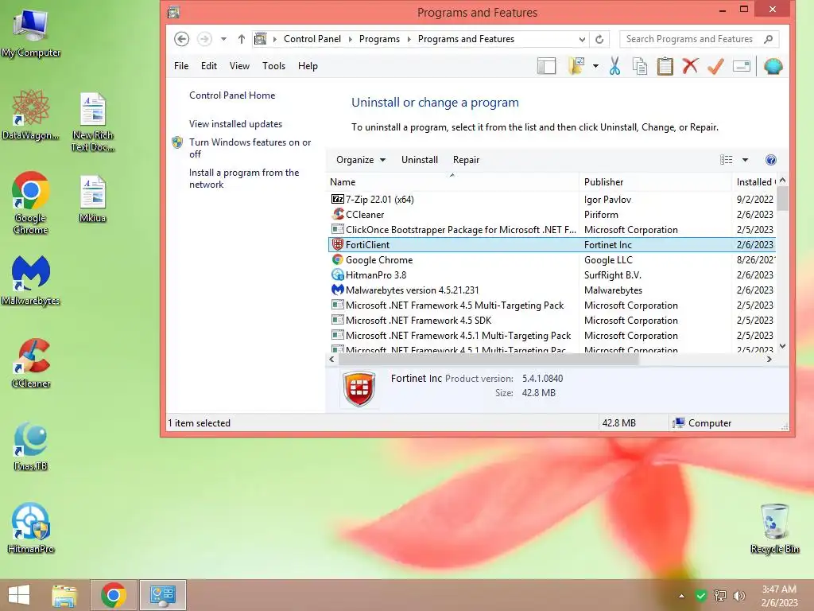Open My Computer desktop icon
Image resolution: width=814 pixels, height=611 pixels.
(x=31, y=32)
